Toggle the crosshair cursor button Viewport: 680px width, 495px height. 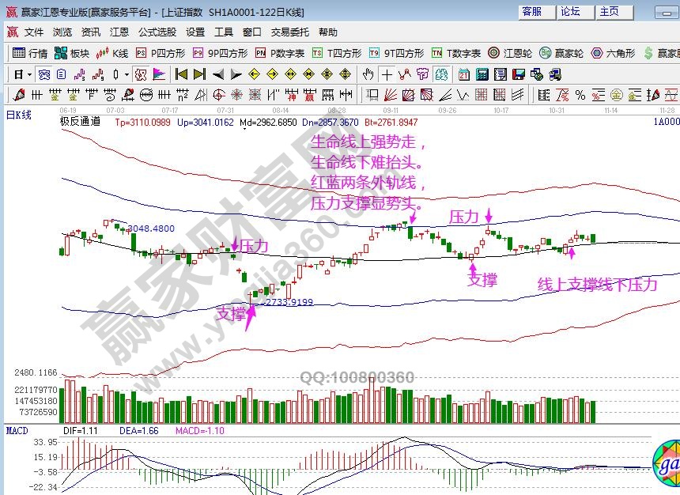tap(387, 74)
